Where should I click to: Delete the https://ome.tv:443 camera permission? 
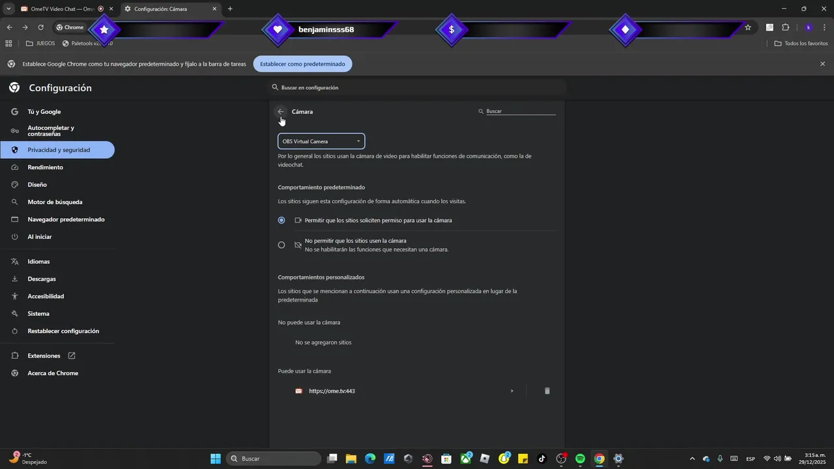coord(547,391)
